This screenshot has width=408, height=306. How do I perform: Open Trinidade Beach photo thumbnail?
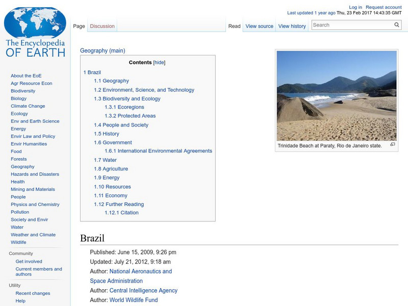pos(337,96)
